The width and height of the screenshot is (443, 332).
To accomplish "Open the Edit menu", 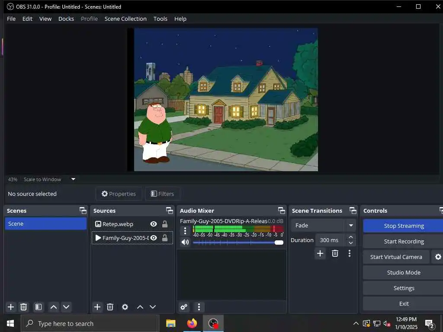I will pyautogui.click(x=27, y=19).
